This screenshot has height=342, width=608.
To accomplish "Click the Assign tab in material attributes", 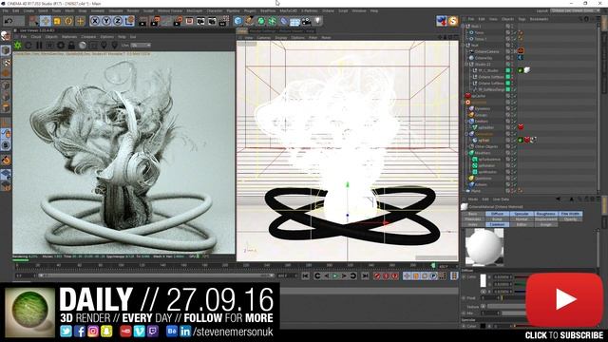I will tap(545, 224).
